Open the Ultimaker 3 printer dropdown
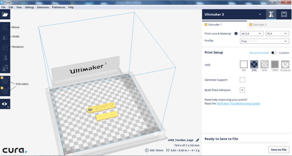This screenshot has width=292, height=156. pyautogui.click(x=234, y=15)
